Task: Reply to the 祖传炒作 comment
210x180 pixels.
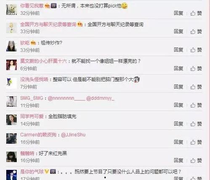Action: (178, 50)
